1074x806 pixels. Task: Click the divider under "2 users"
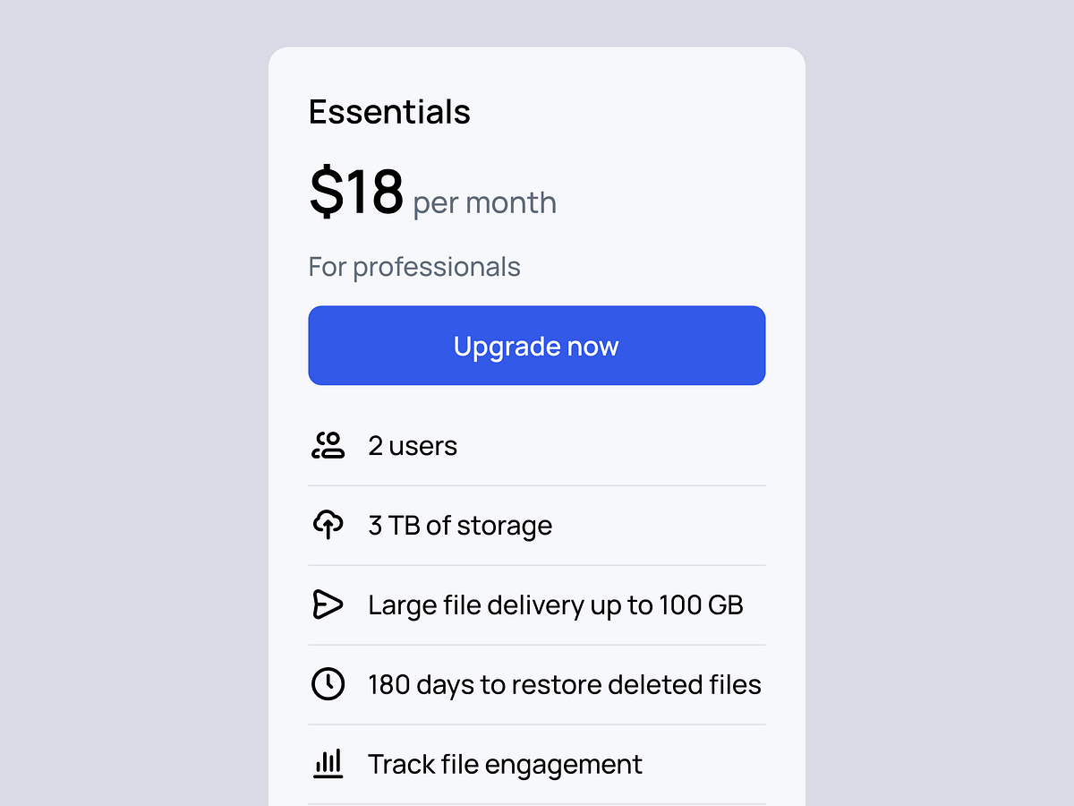tap(536, 484)
